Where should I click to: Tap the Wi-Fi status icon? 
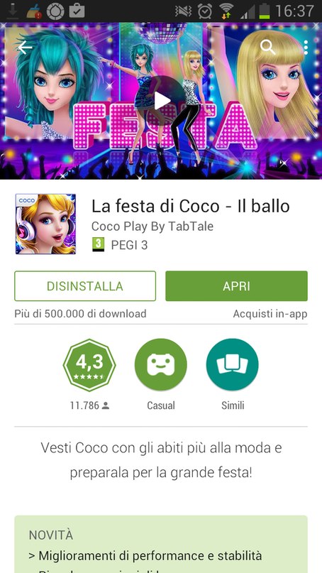point(226,11)
